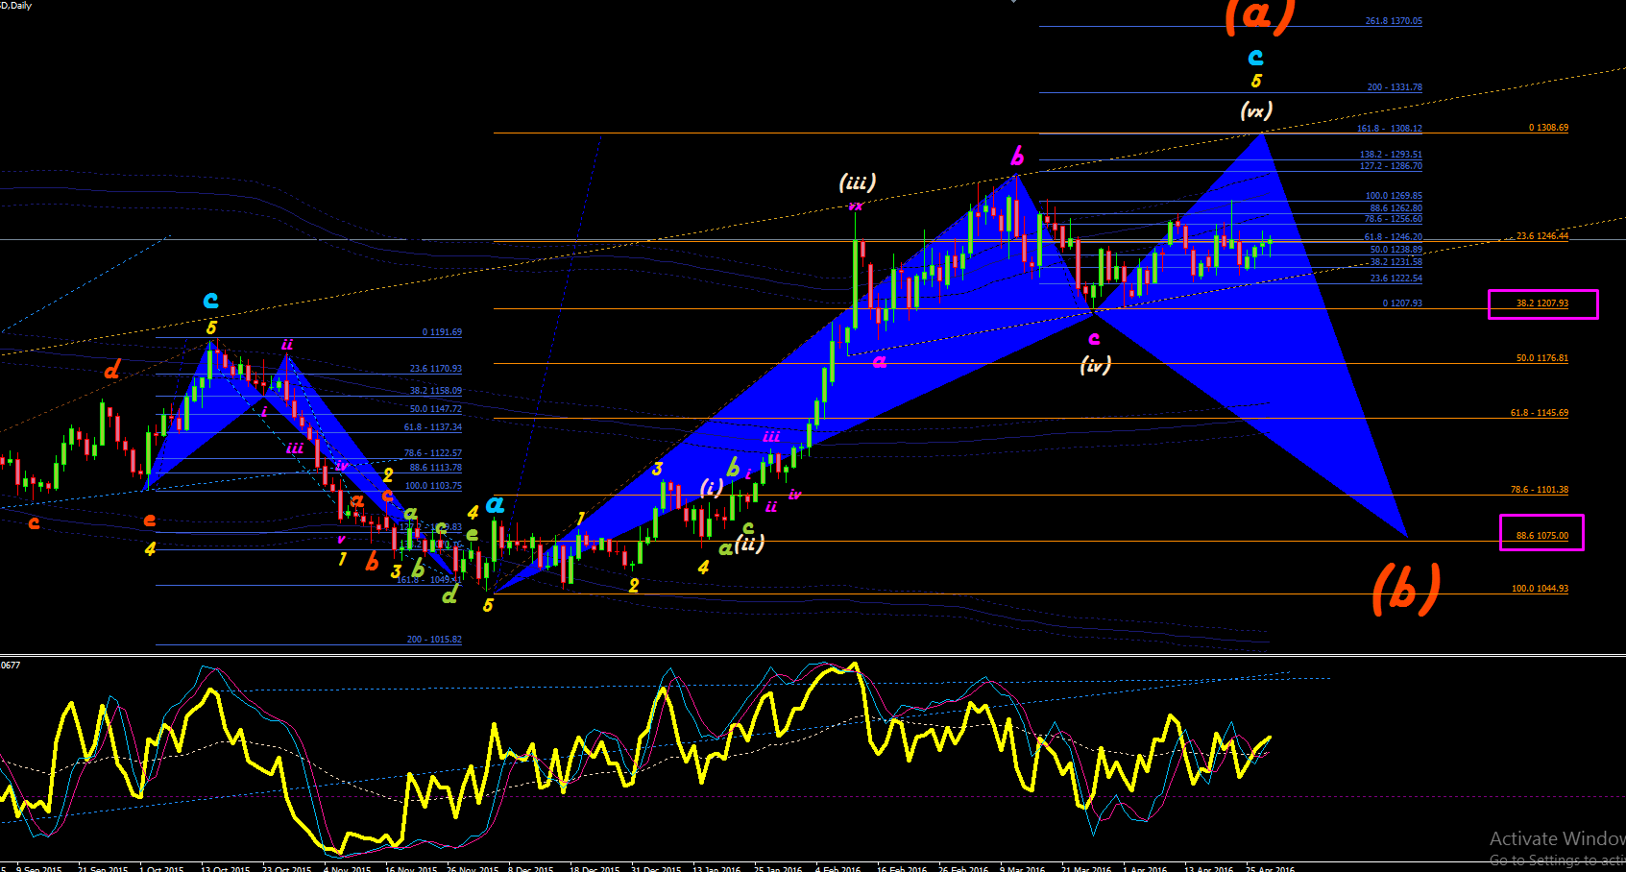
Task: Click the 25 Apr 2016 date marker
Action: [x=1270, y=868]
